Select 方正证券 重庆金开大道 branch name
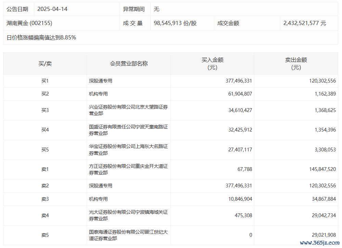This screenshot has width=342, height=248. point(128,170)
